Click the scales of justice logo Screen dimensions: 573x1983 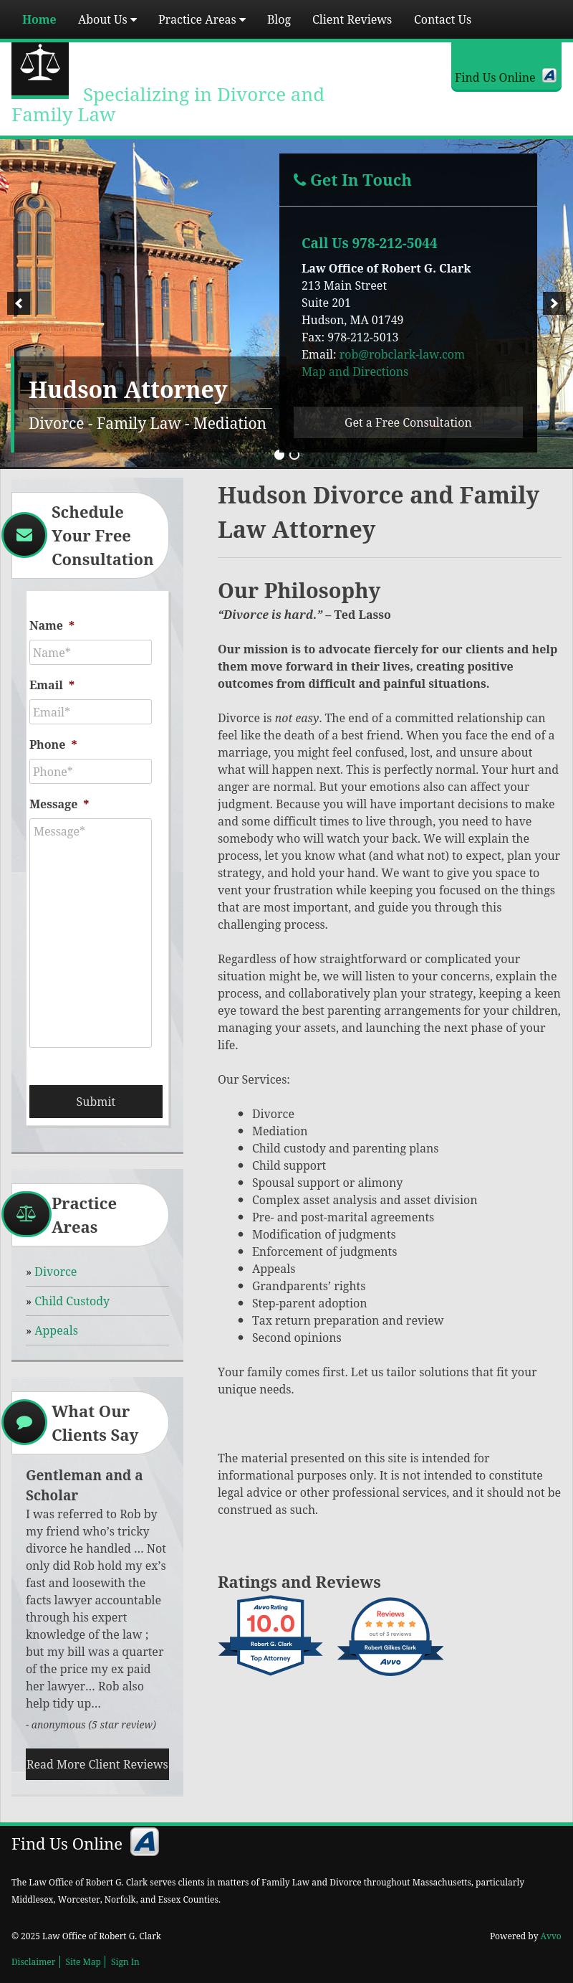(40, 70)
